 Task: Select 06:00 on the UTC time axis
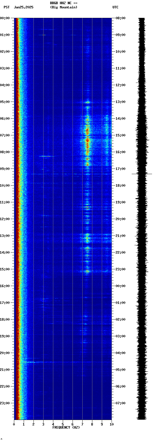click(x=121, y=386)
